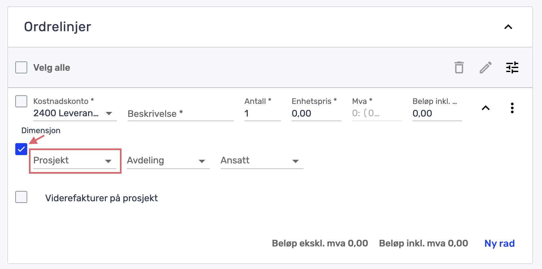Screen dimensions: 542x269
Task: Open the Kostnadskonto dropdown
Action: point(75,113)
